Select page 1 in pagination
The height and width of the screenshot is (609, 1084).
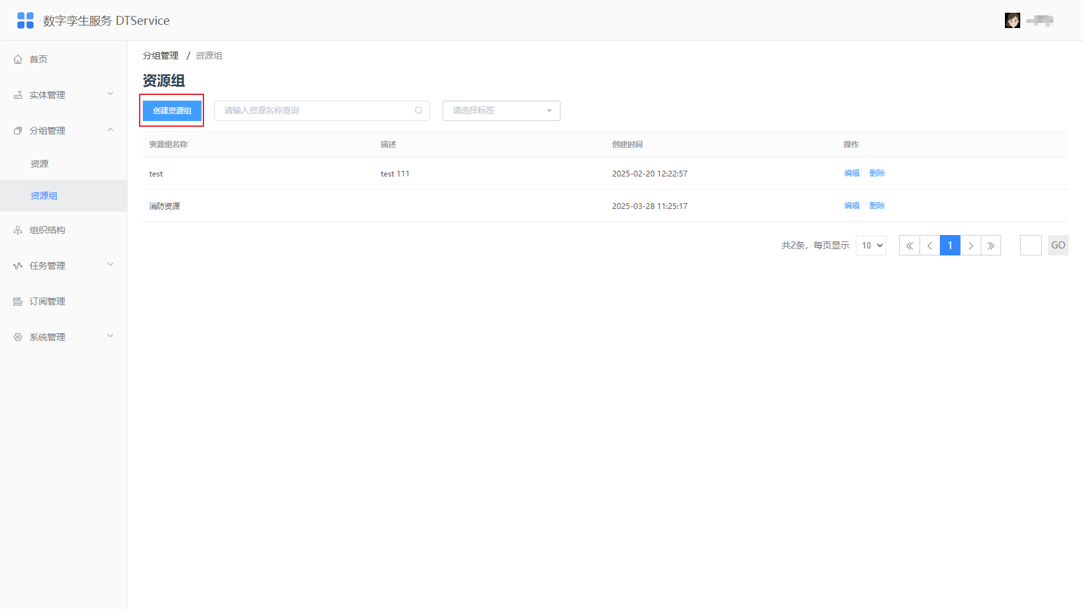(950, 245)
